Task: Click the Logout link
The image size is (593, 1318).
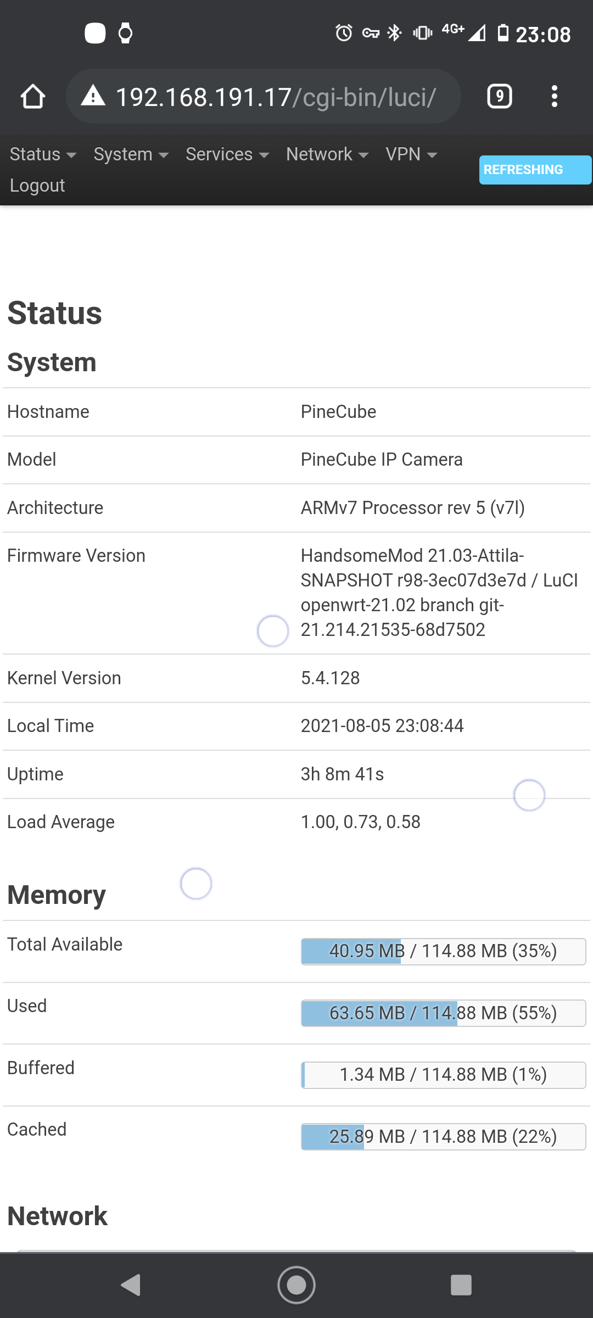Action: 37,186
